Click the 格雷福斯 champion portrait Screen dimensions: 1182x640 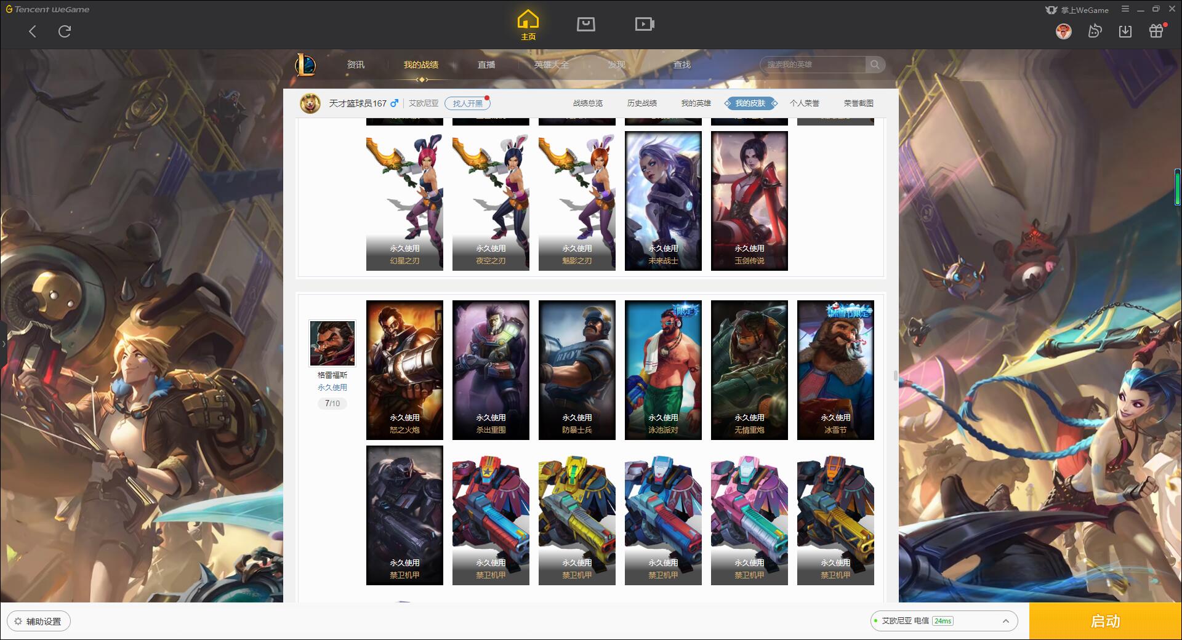click(x=332, y=343)
